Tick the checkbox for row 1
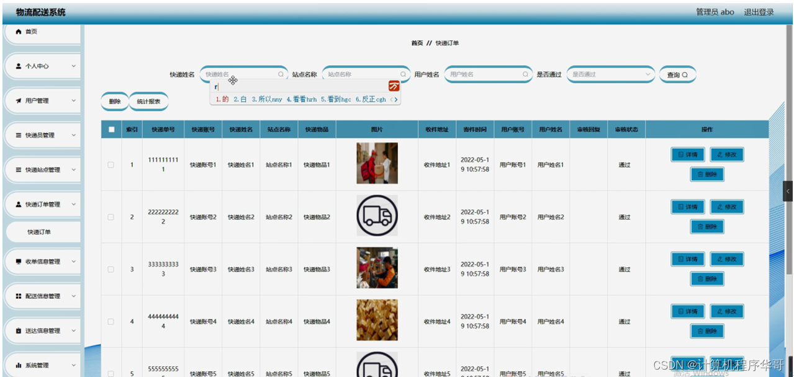794x377 pixels. tap(111, 165)
